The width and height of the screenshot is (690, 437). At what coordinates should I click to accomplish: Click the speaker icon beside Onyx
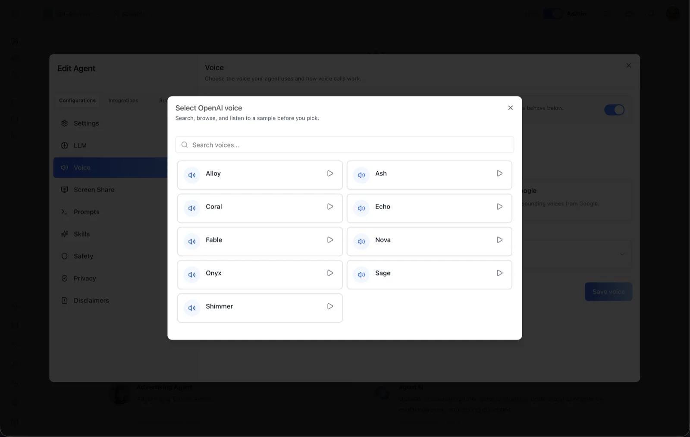click(x=192, y=275)
